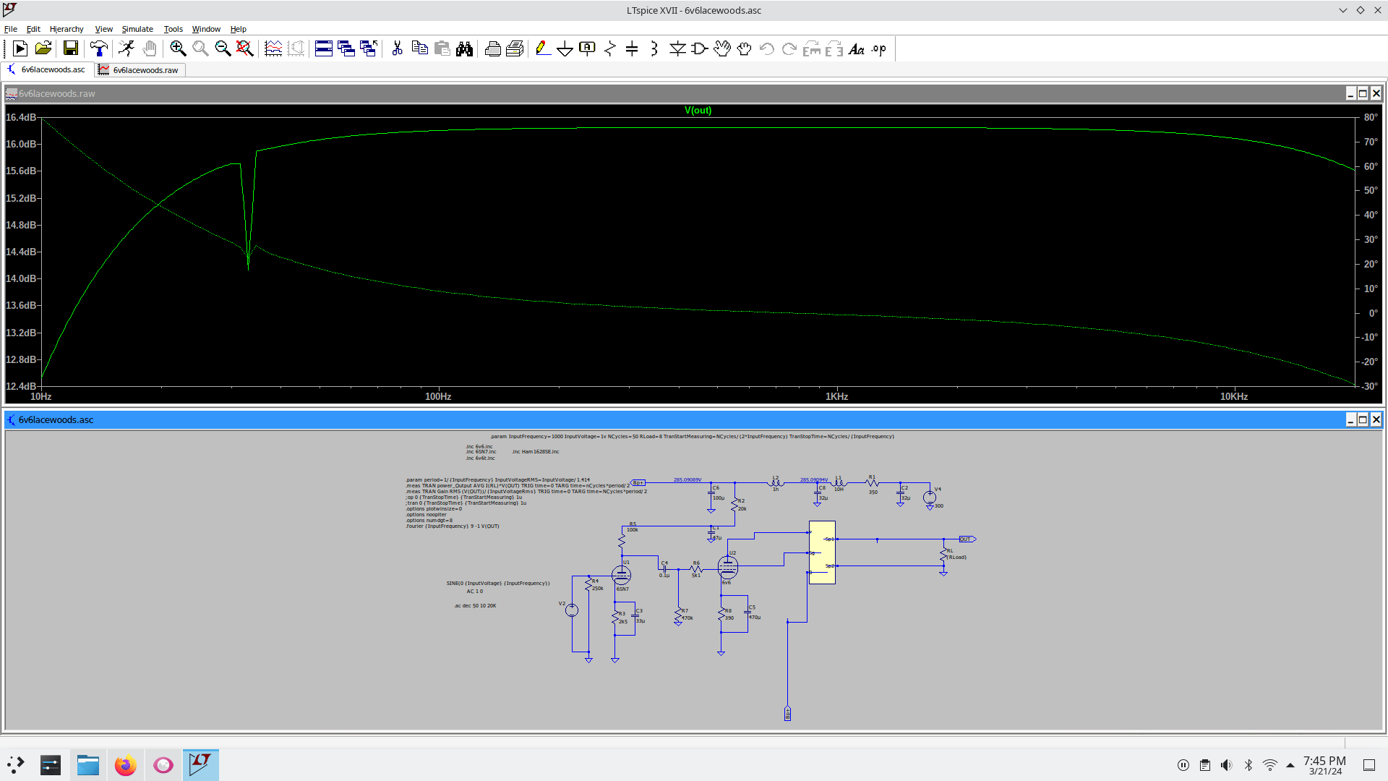Open the Tools menu

173,29
